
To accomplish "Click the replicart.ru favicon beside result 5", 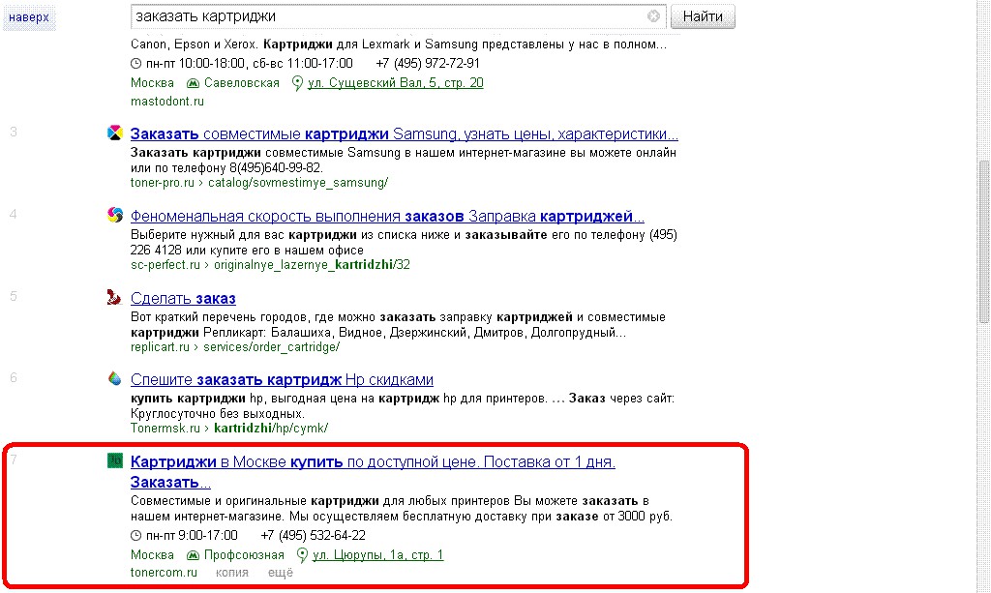I will 114,297.
